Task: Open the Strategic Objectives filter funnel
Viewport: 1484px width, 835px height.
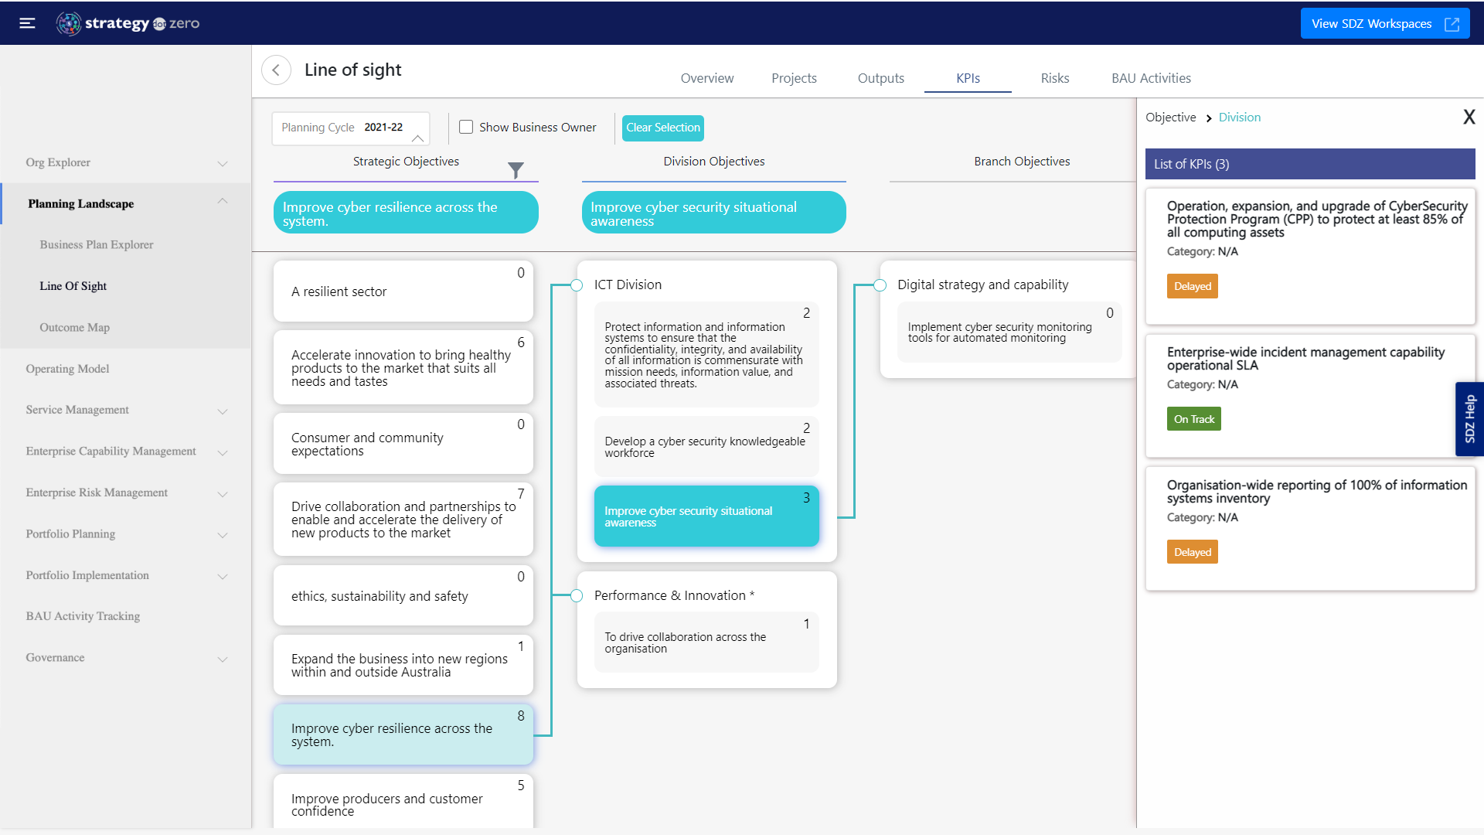Action: click(x=516, y=170)
